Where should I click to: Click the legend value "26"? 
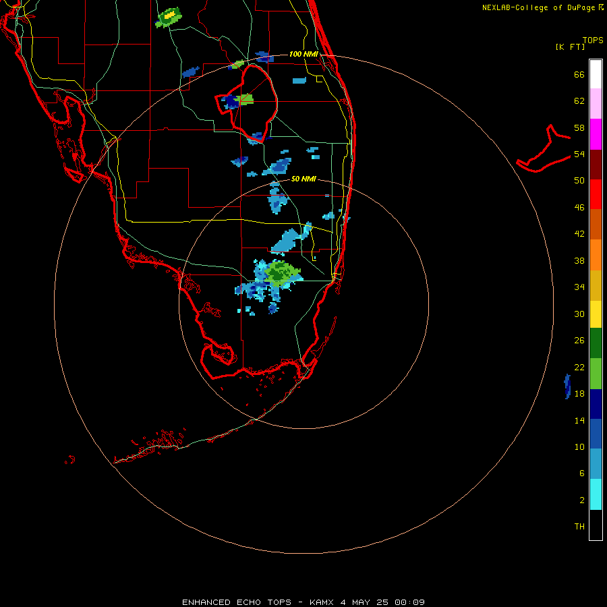(579, 341)
